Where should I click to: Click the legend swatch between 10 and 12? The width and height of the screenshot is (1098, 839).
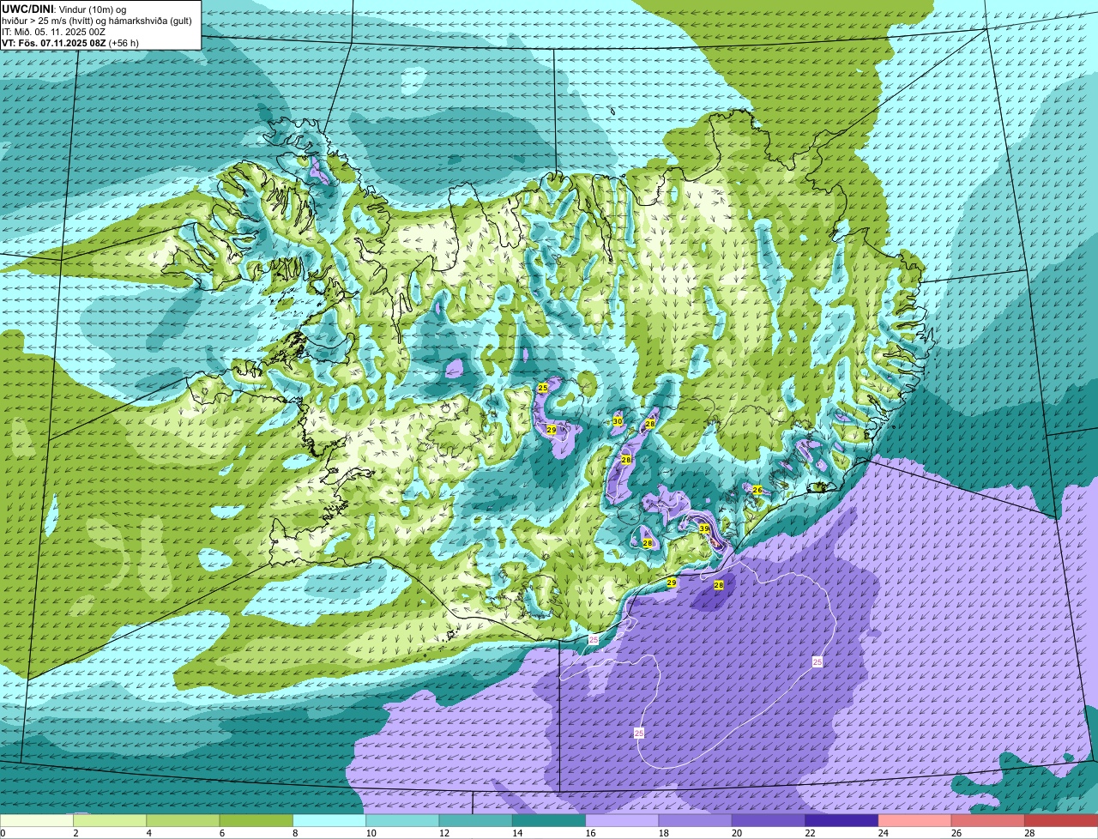(402, 820)
